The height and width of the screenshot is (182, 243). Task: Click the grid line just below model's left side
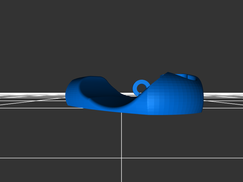pyautogui.click(x=46, y=108)
